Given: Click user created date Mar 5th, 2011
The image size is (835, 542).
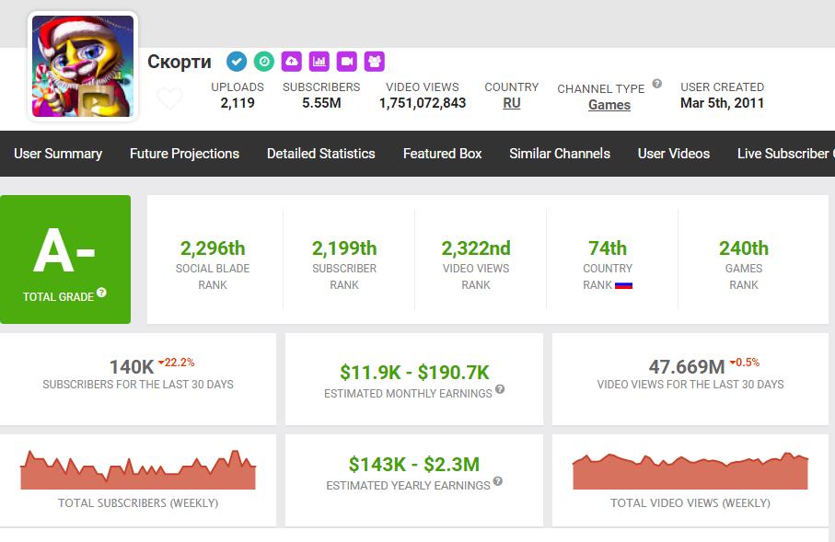Looking at the screenshot, I should 722,103.
